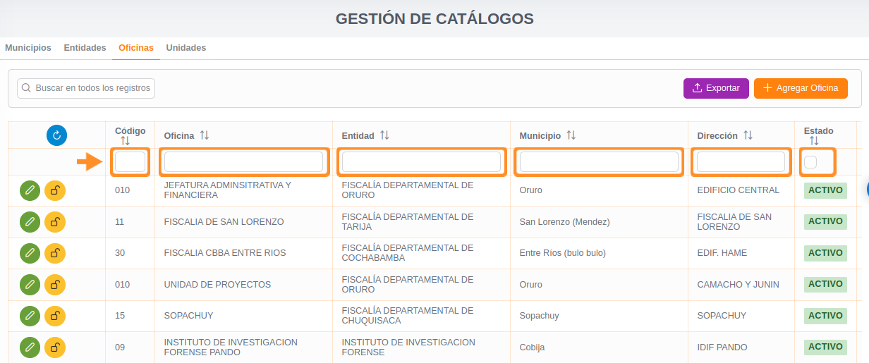Viewport: 869px width, 363px height.
Task: Click code 30 in the table
Action: point(120,253)
